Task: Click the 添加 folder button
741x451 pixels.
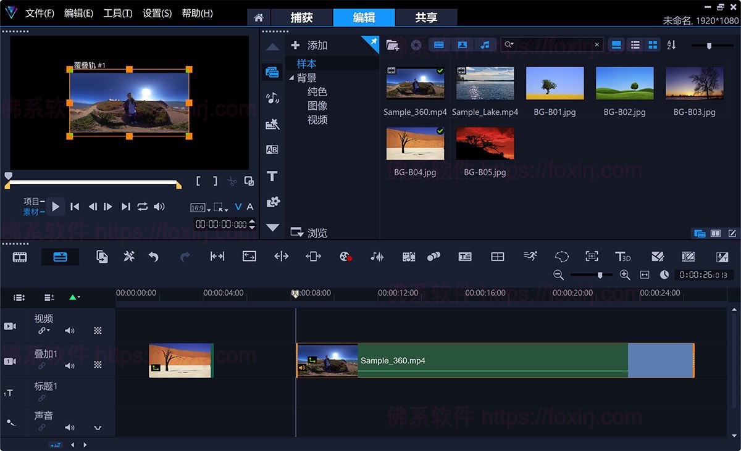Action: click(x=310, y=45)
